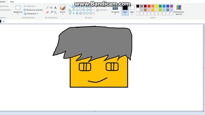Image resolution: width=205 pixels, height=115 pixels.
Task: Switch to the Вид tab
Action: pyautogui.click(x=12, y=2)
